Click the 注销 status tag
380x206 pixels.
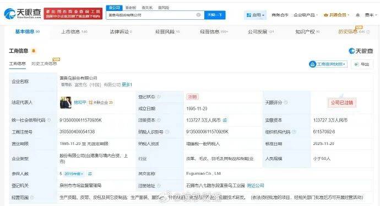(192, 97)
